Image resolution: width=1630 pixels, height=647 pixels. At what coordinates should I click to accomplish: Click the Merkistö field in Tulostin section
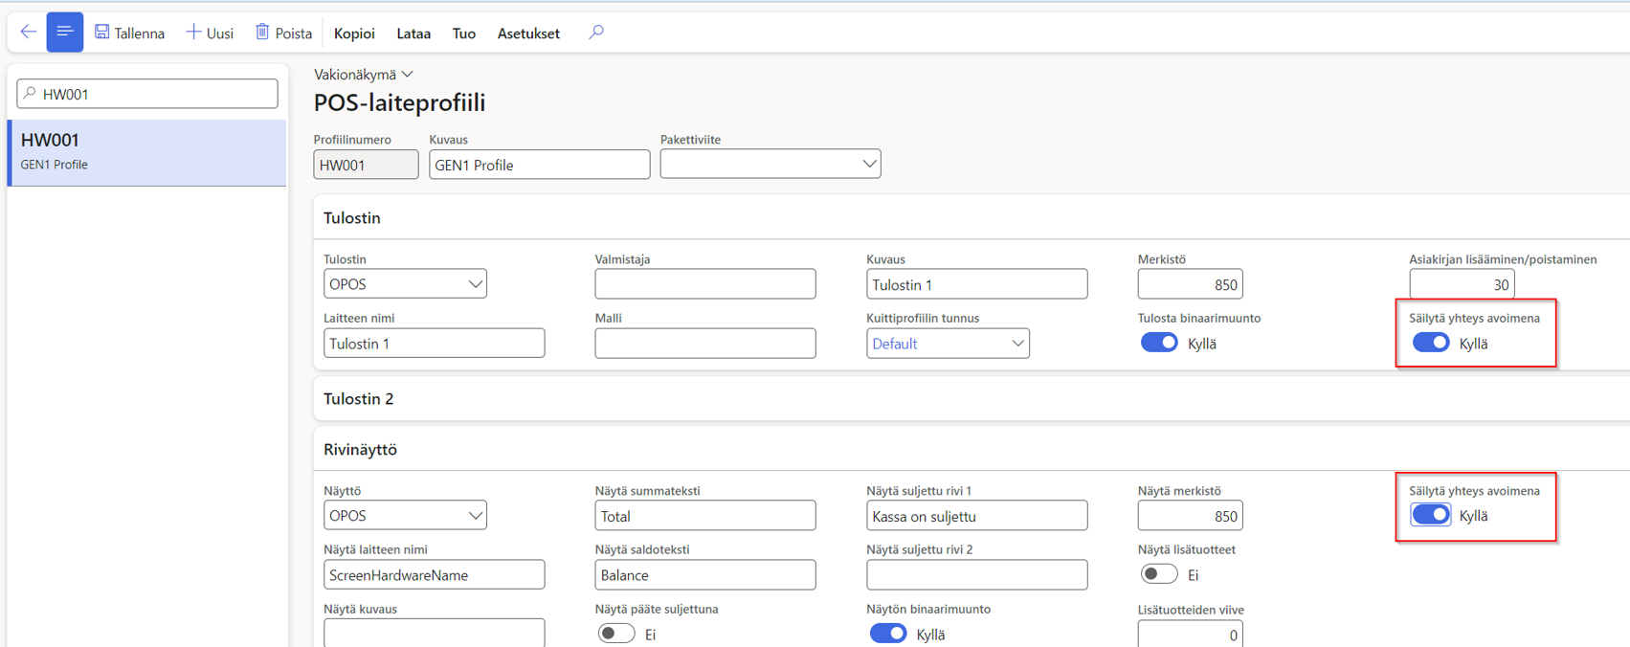1190,284
